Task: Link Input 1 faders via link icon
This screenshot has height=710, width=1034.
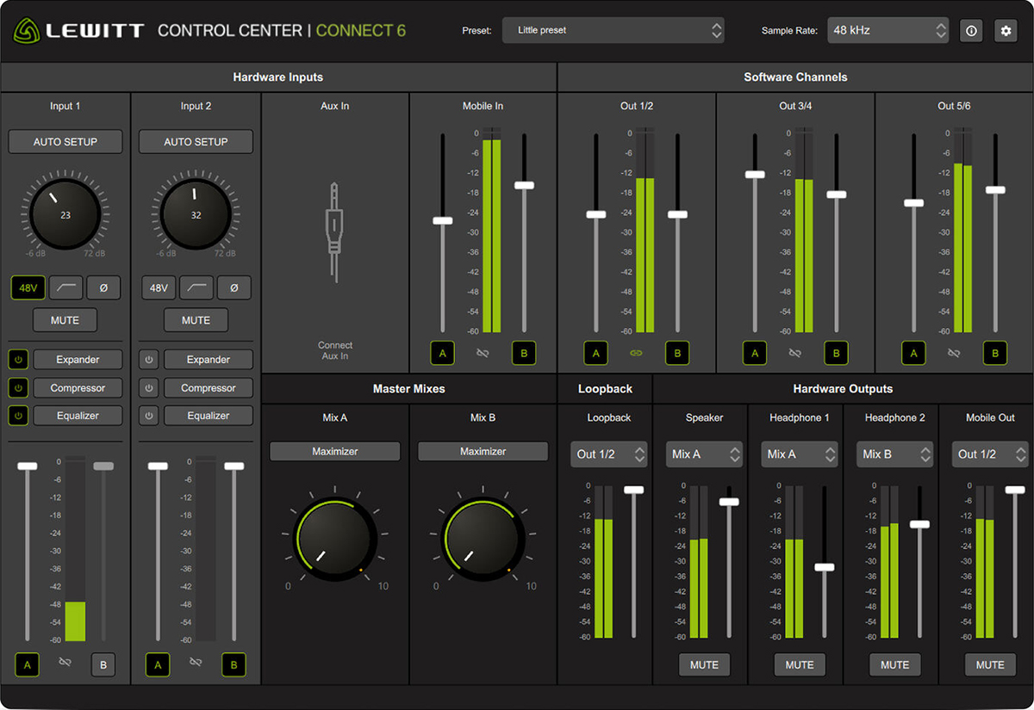Action: click(65, 662)
